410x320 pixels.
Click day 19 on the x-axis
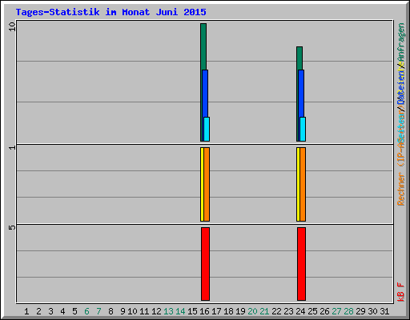240,311
